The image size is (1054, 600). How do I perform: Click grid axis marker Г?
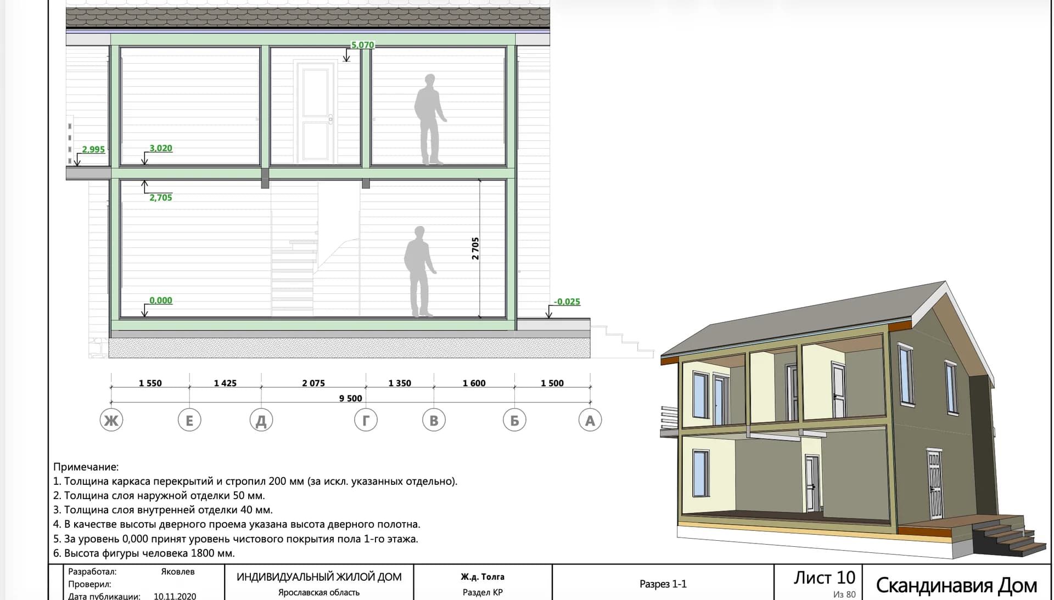click(x=366, y=420)
